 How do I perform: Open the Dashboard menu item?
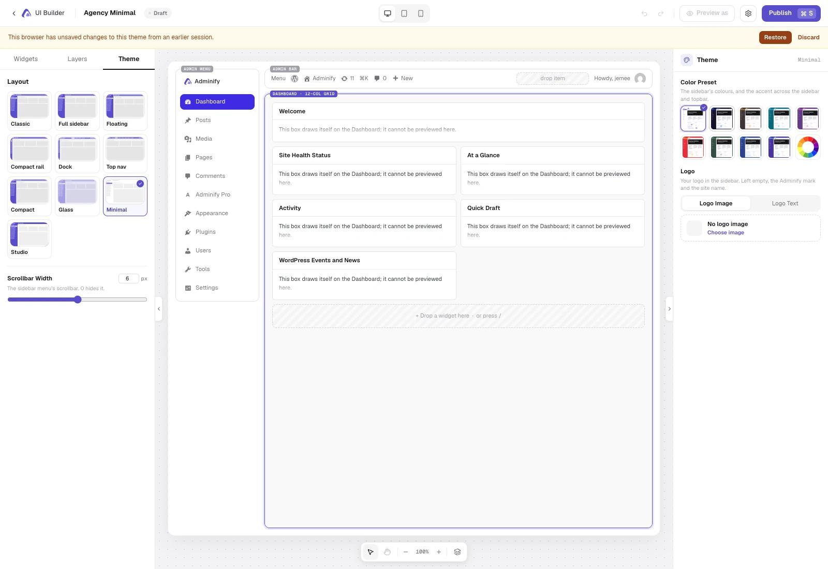point(217,102)
